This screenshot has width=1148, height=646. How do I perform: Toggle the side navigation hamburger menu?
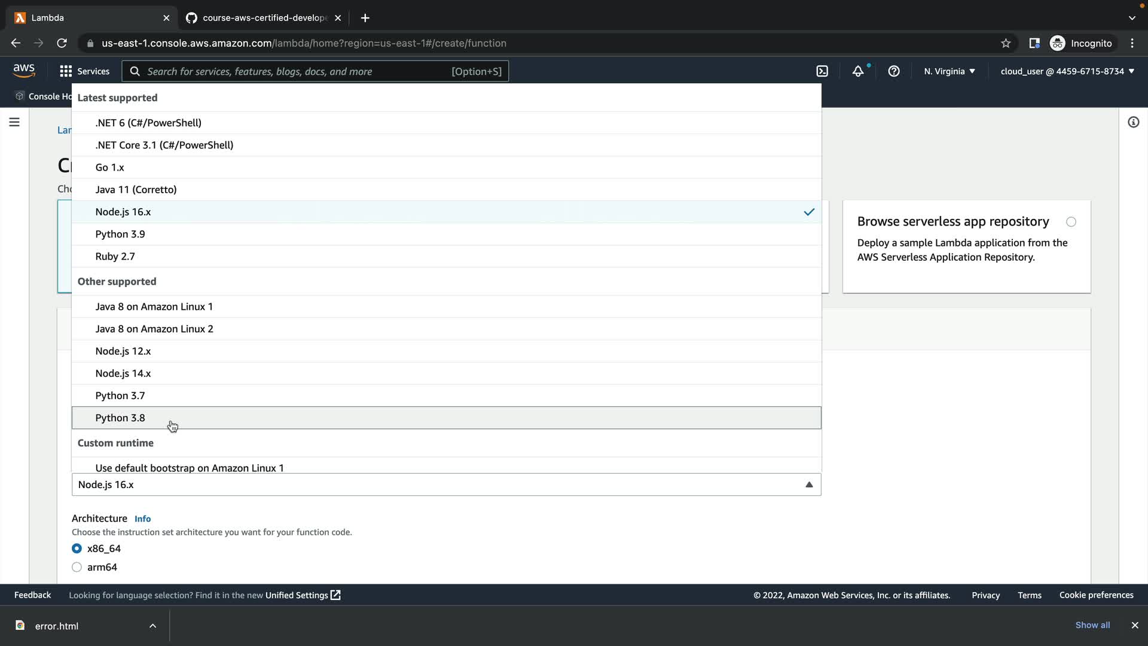coord(14,123)
